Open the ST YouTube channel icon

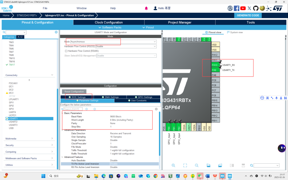(243, 8)
